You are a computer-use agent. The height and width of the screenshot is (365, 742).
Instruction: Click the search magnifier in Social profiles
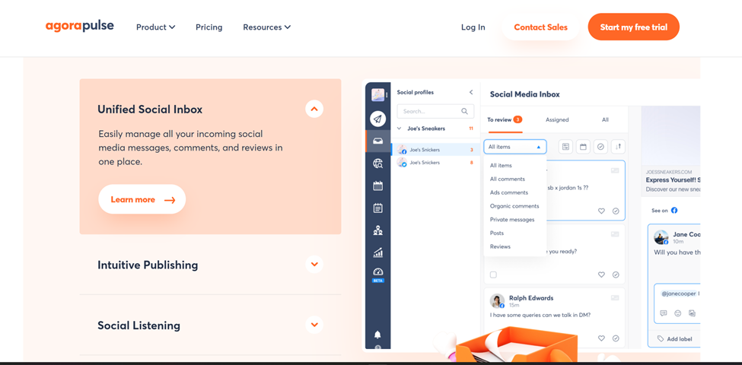464,112
